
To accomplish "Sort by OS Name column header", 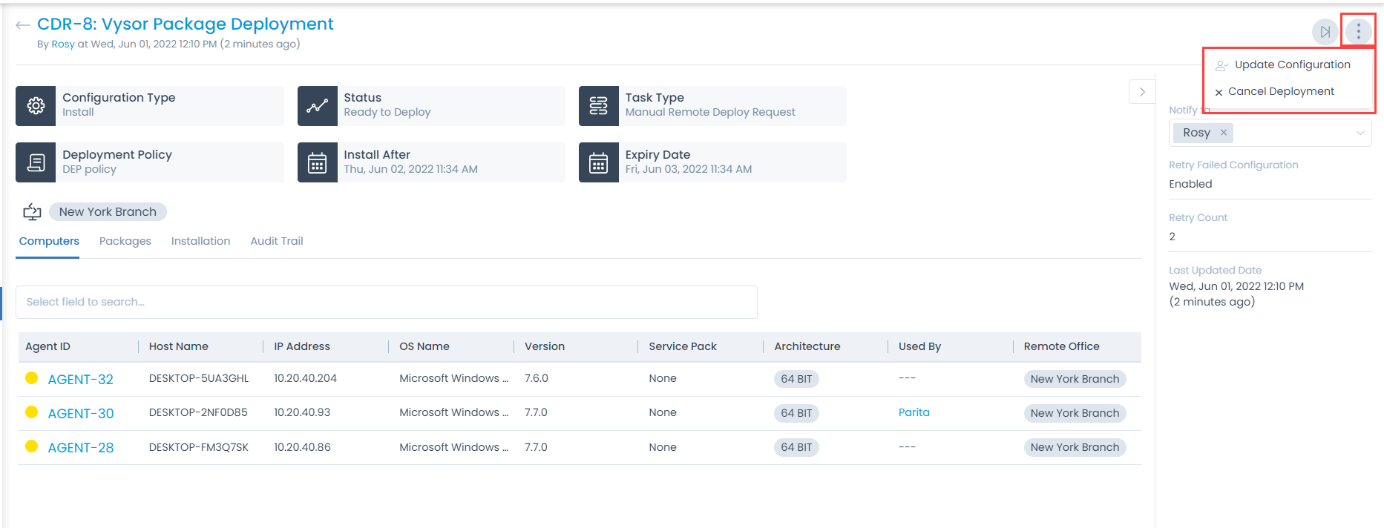I will (424, 346).
